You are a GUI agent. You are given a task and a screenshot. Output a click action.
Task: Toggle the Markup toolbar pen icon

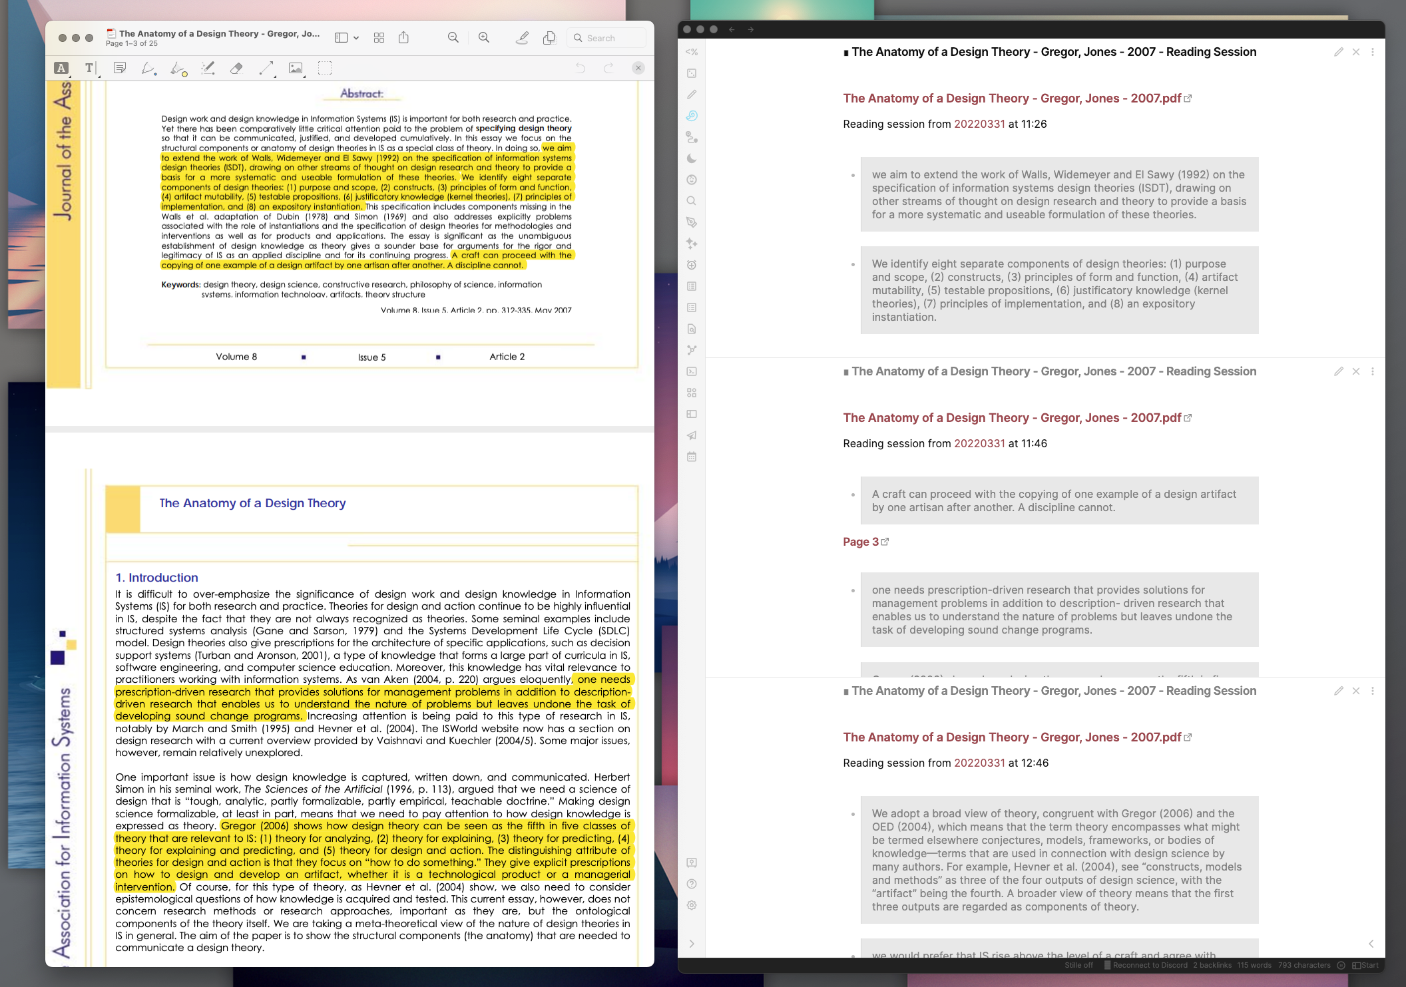point(523,38)
